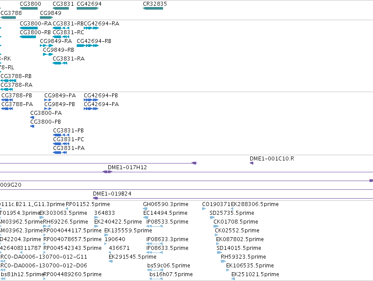
Task: Click the CG3800-PA protein label
Action: tap(46, 113)
